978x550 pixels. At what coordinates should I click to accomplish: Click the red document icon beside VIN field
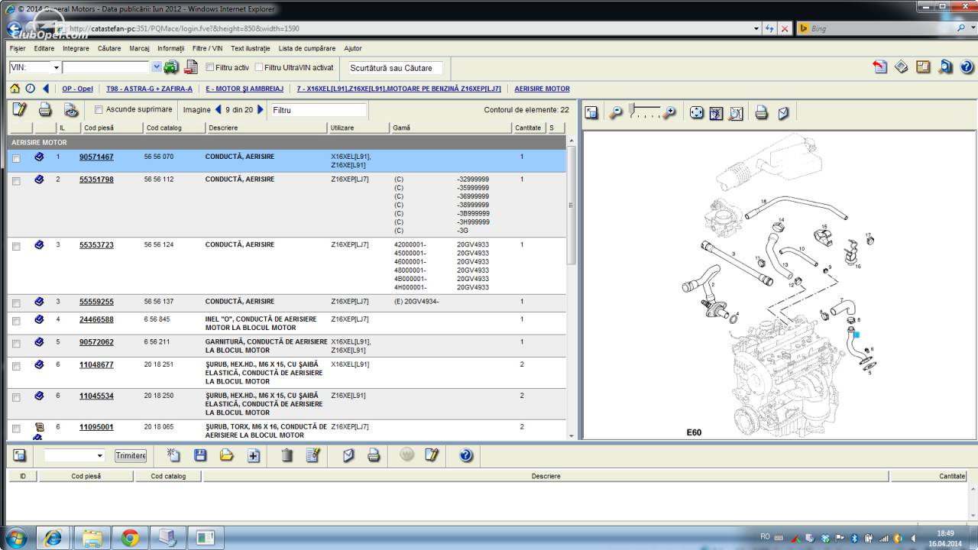click(x=192, y=67)
